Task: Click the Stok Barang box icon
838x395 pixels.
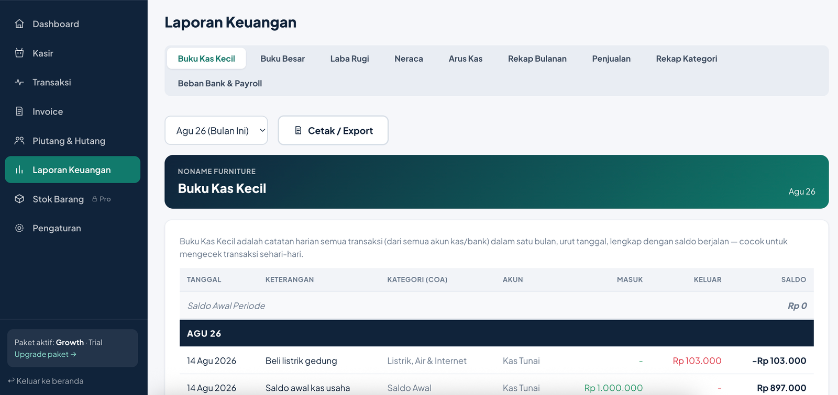Action: click(x=19, y=199)
